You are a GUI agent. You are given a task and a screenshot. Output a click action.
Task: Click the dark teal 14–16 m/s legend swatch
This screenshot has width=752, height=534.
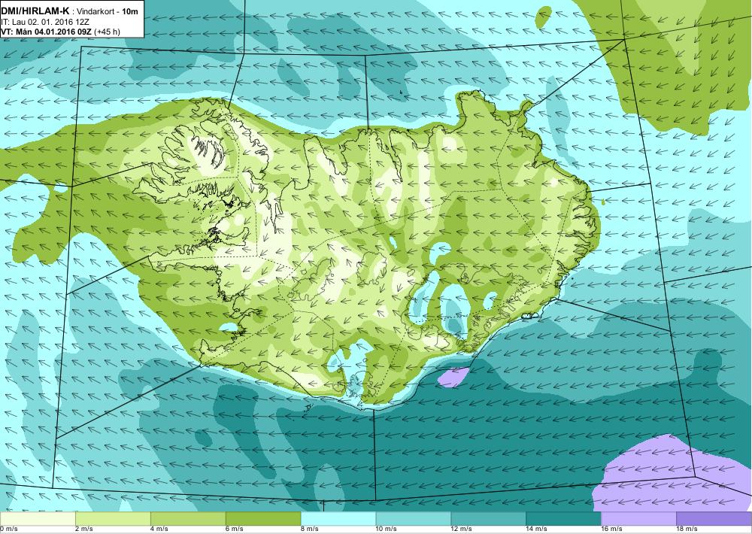point(563,519)
